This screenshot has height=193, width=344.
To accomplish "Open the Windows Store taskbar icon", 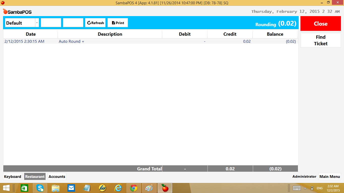I will pos(24,188).
